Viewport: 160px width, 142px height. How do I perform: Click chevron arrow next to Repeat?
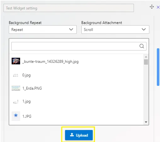tap(71, 29)
